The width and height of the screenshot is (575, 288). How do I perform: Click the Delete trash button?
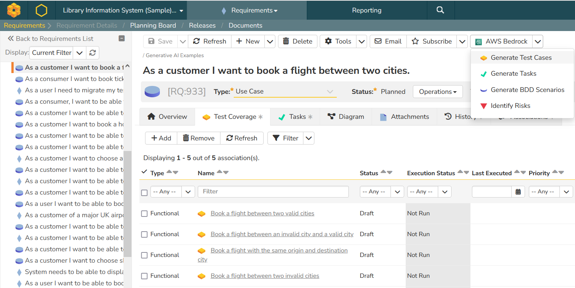tap(297, 41)
